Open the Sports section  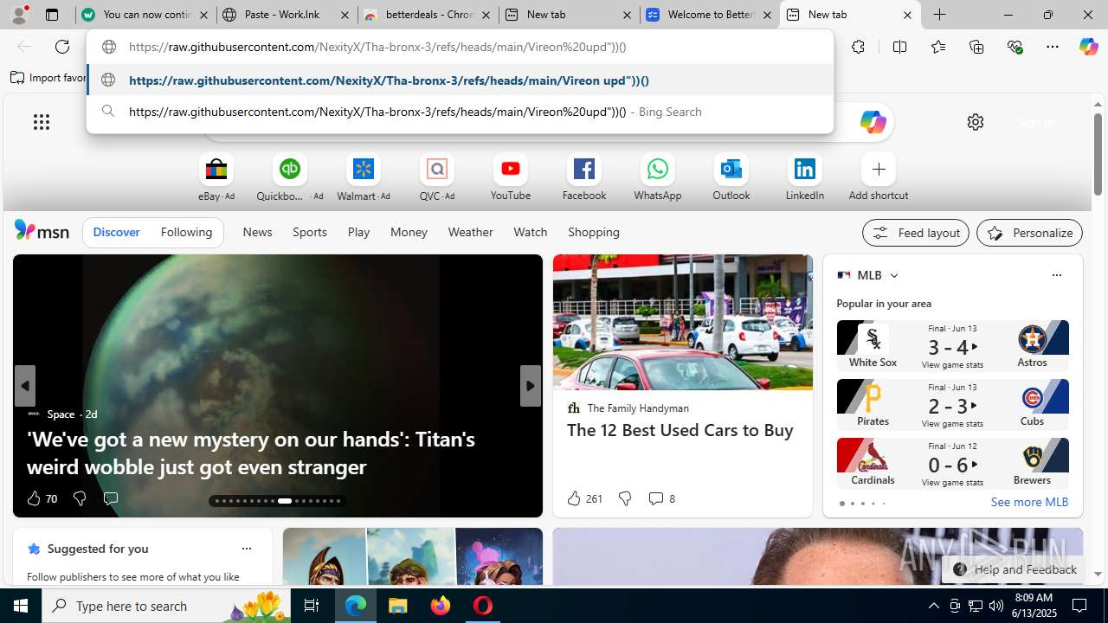310,232
